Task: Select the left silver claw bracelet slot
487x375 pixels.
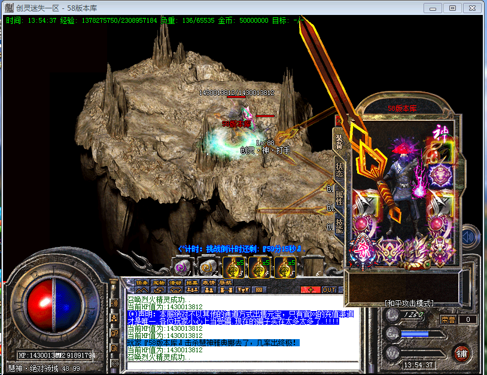Action: [366, 204]
